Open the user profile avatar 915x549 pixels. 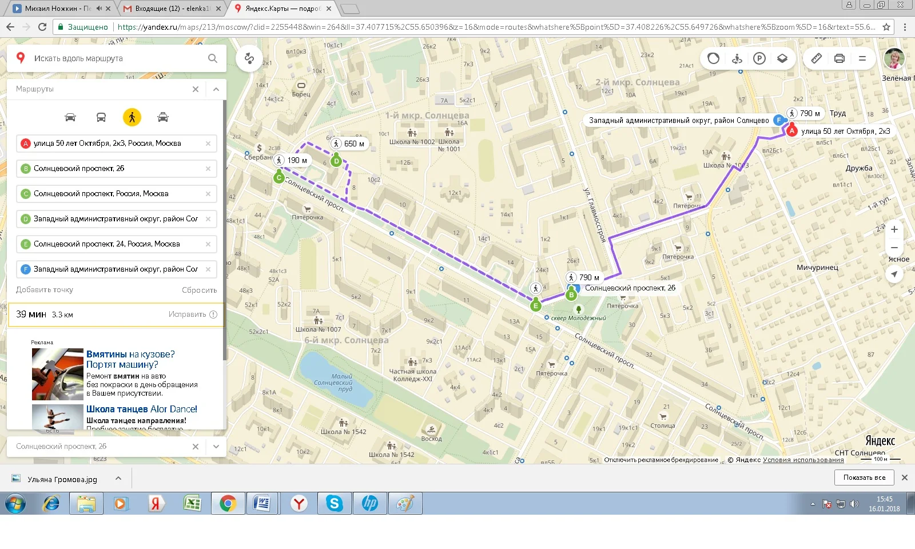894,58
